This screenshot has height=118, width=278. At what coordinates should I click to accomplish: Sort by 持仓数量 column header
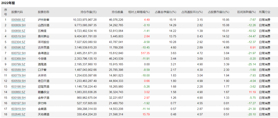[117, 12]
